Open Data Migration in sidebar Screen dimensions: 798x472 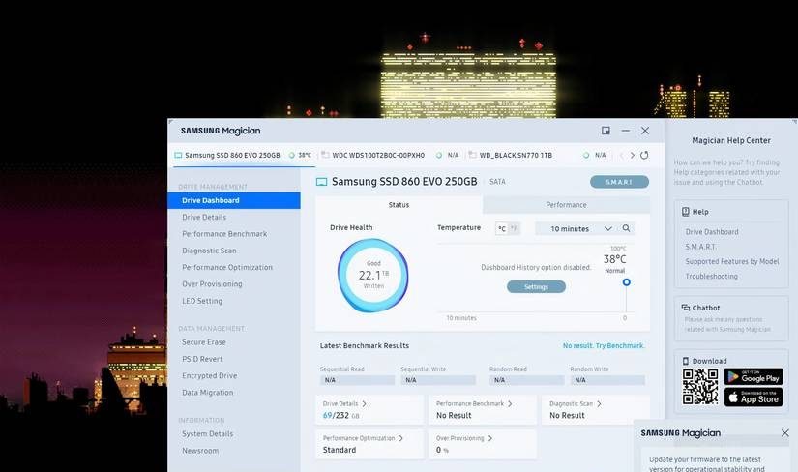point(208,393)
